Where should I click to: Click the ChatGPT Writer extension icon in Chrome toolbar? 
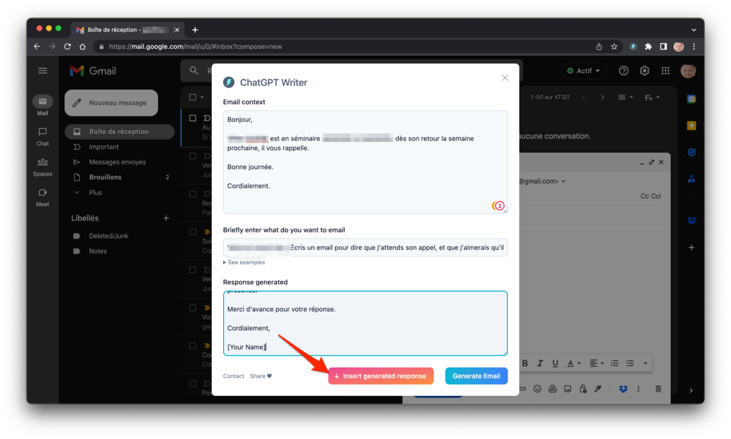coord(633,47)
